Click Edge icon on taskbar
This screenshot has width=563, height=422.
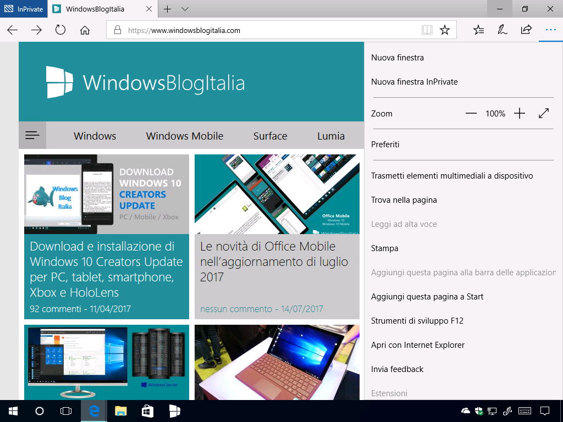click(93, 411)
